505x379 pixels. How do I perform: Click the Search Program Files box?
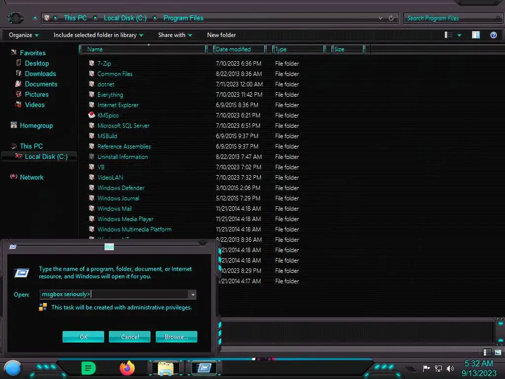pos(453,18)
